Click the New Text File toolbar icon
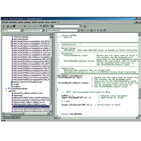Viewport: 141px width, 141px height. (x=3, y=26)
